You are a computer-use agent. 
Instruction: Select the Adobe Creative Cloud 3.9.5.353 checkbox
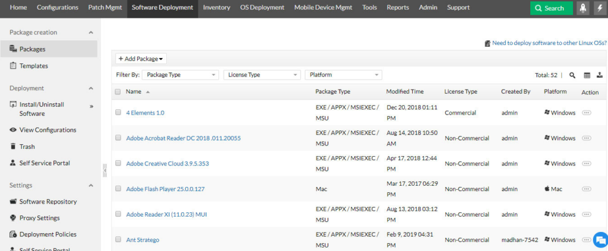[118, 163]
